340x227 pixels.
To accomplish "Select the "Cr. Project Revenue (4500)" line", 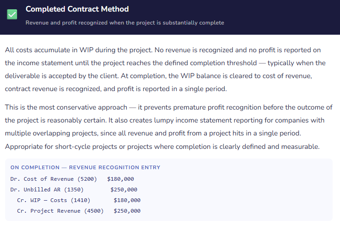I will click(60, 211).
